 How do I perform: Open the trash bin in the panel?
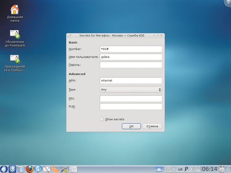pos(222,169)
